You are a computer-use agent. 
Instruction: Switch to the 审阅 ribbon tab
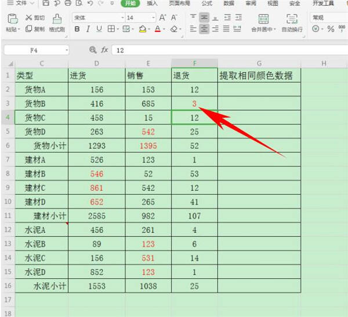tap(251, 3)
